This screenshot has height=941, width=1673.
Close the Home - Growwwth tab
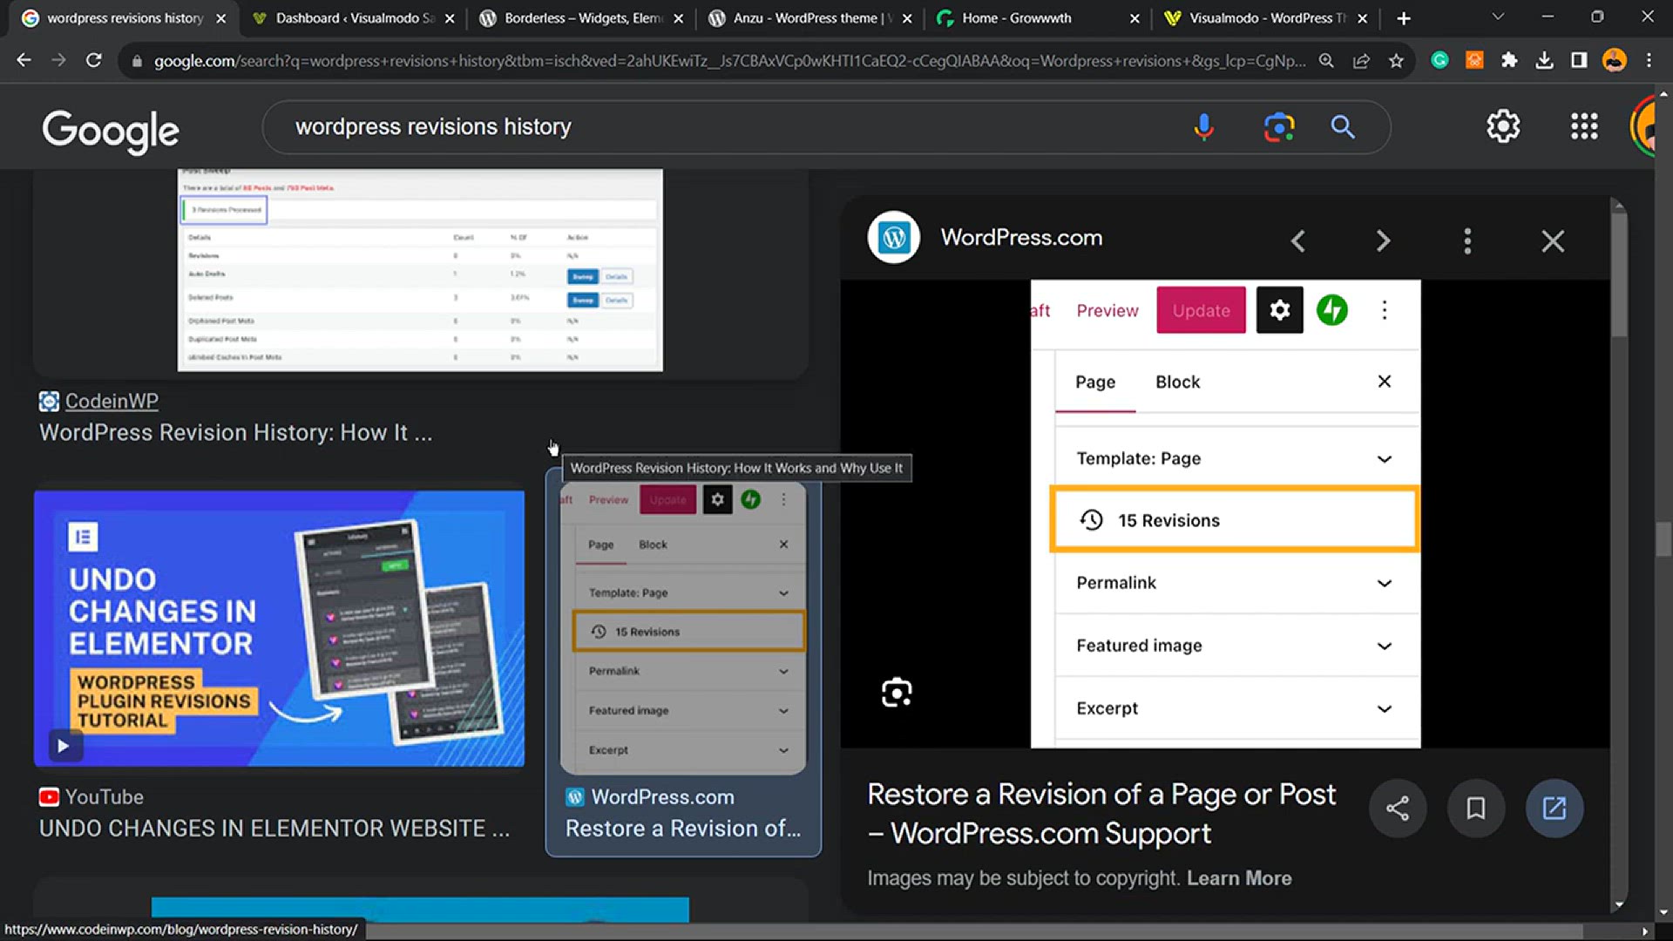[x=1135, y=18]
